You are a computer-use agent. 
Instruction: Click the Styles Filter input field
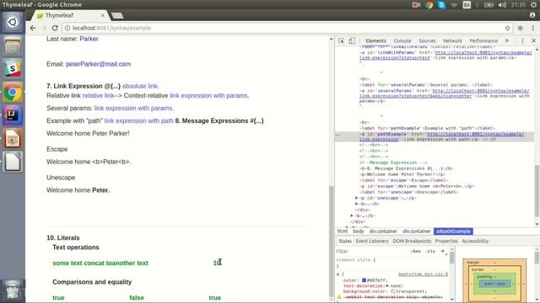point(372,252)
